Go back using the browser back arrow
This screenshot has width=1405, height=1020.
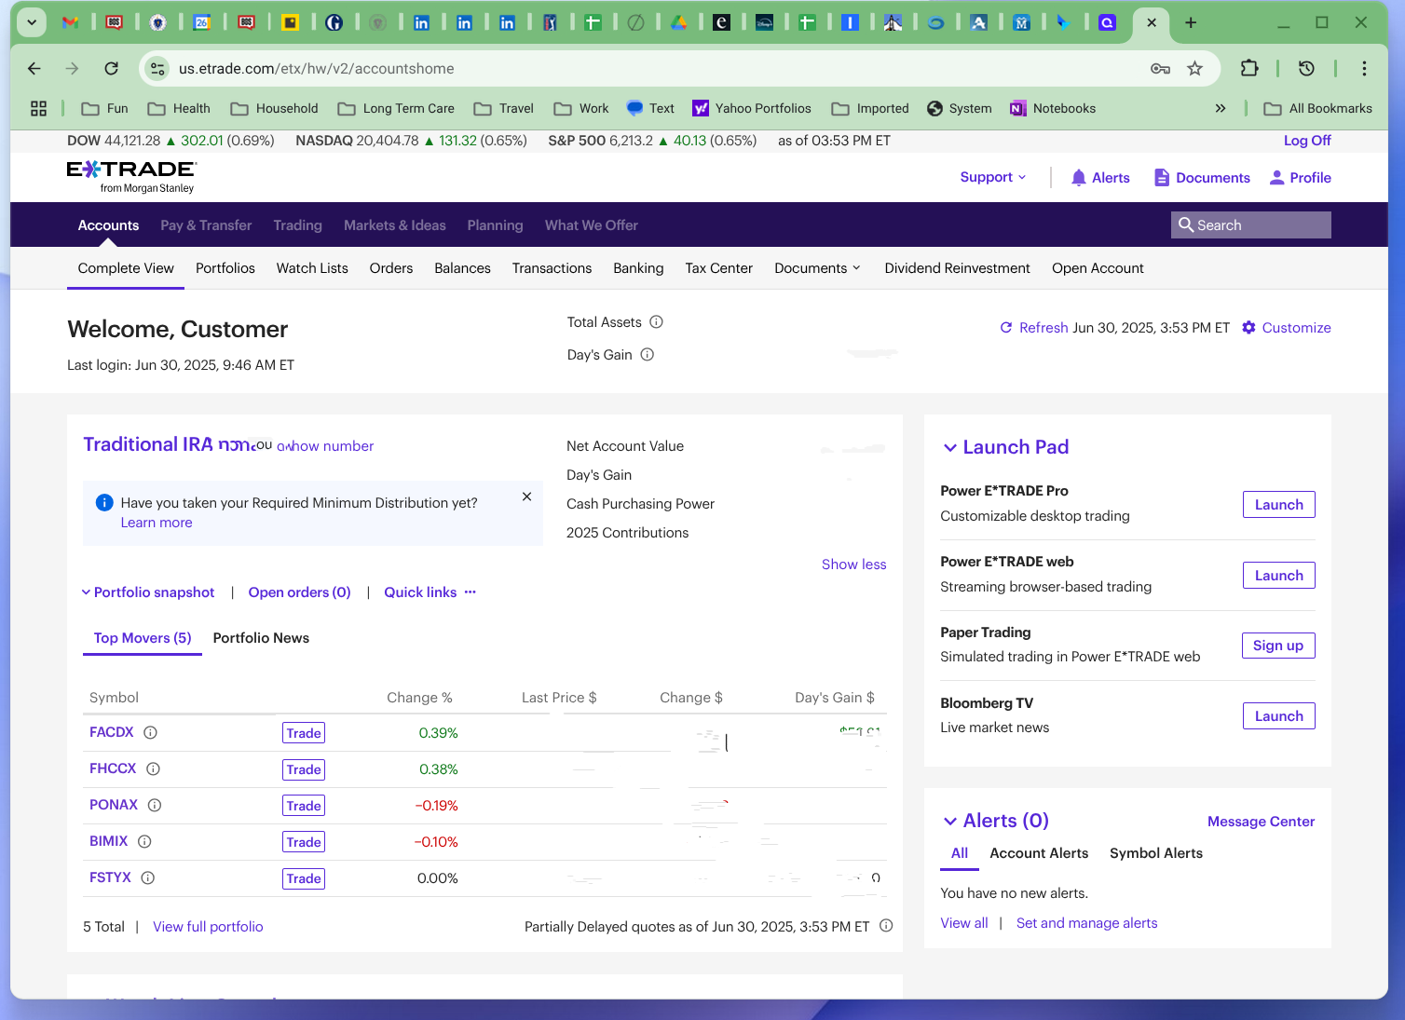pos(34,68)
